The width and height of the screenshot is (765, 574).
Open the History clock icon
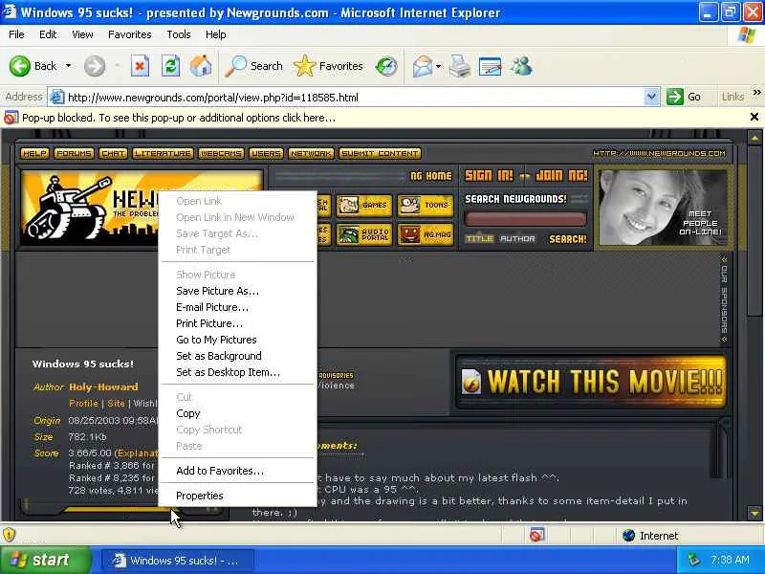tap(386, 66)
